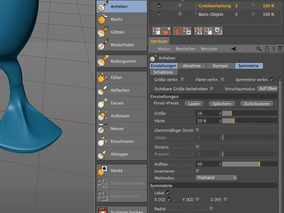Screen dimensions: 284x213
Task: Open the Modus menu
Action: 164,49
